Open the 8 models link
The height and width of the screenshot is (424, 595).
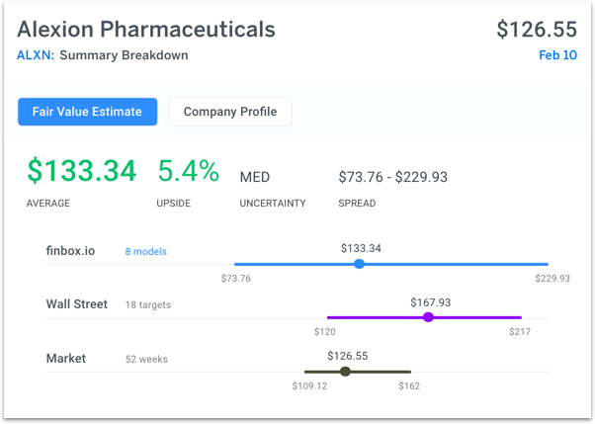(x=145, y=252)
